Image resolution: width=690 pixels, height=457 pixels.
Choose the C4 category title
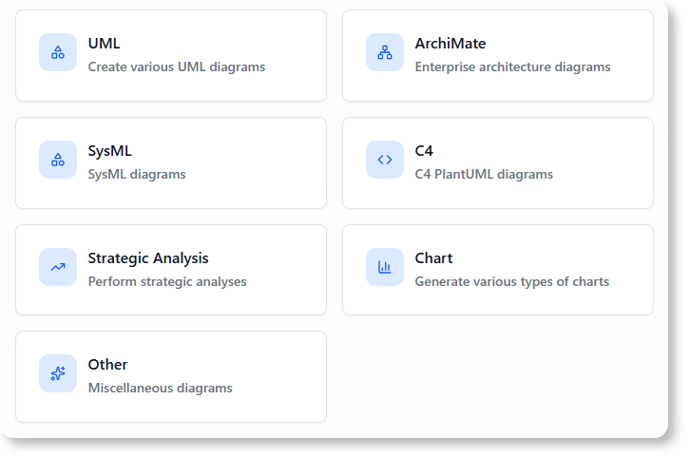[424, 151]
